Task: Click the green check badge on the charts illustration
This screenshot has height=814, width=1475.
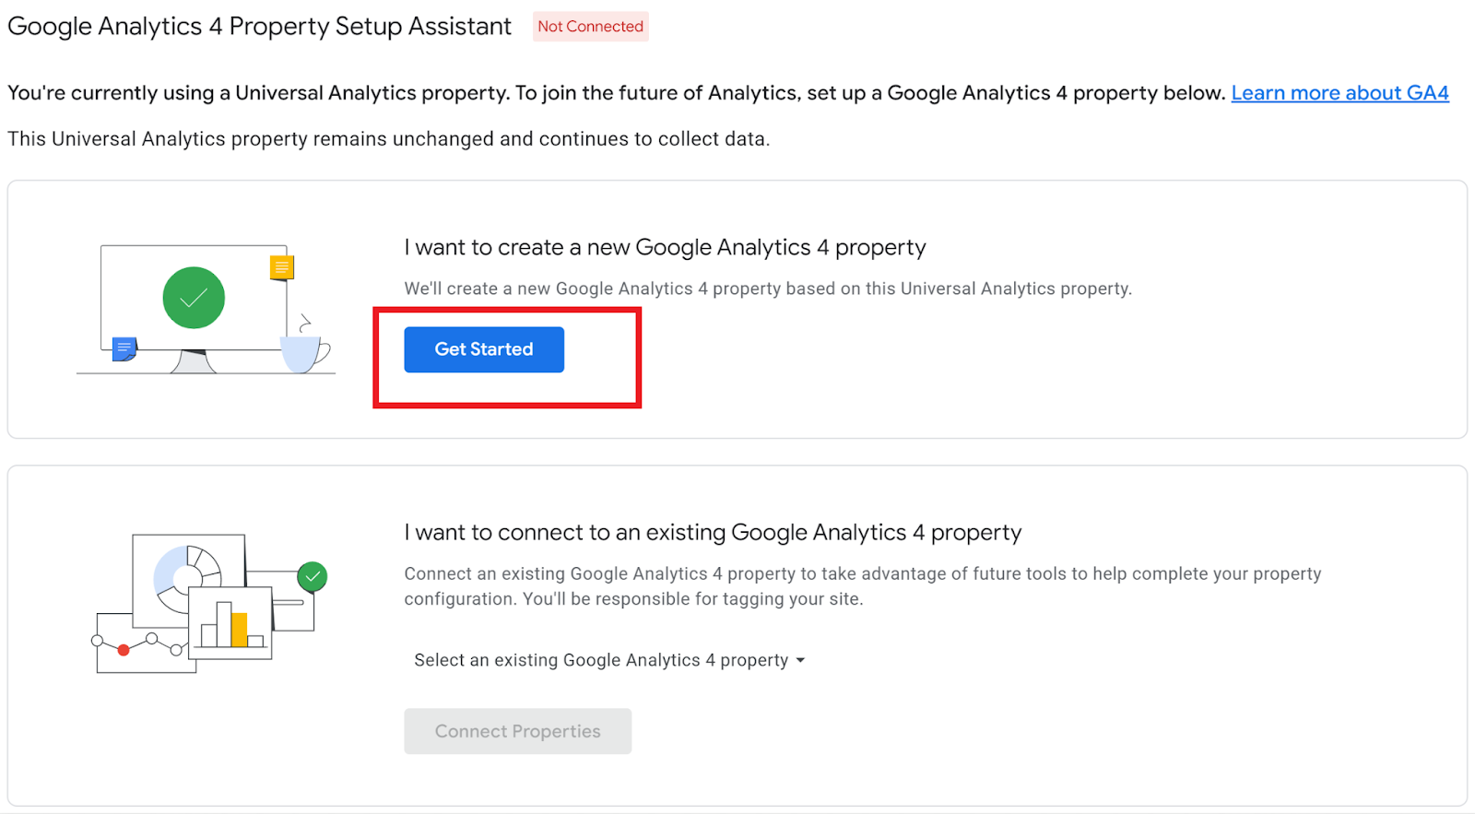Action: (x=312, y=575)
